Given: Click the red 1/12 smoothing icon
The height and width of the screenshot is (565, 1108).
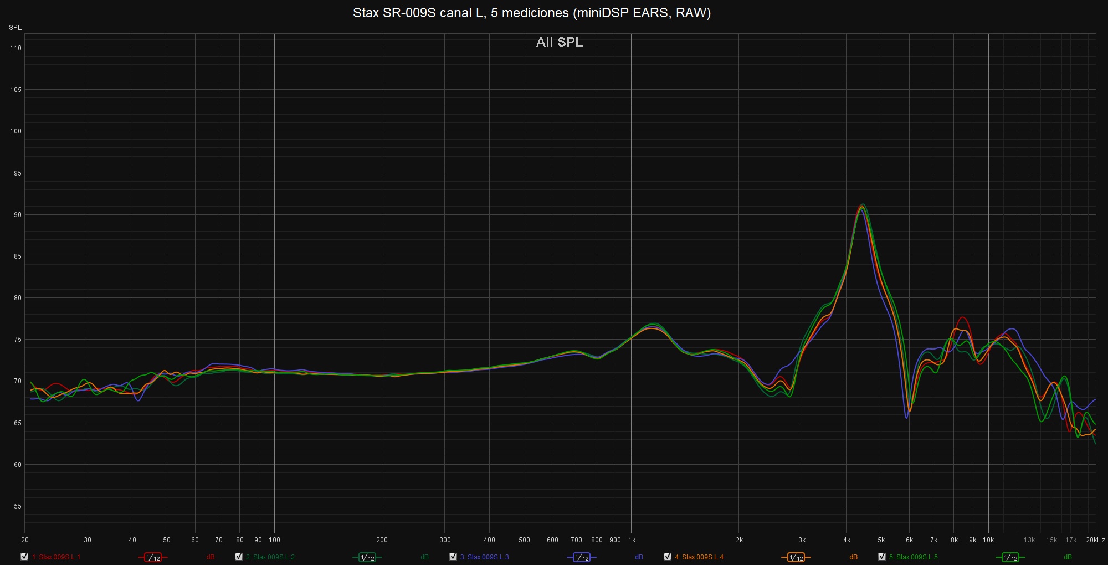Looking at the screenshot, I should [x=152, y=557].
